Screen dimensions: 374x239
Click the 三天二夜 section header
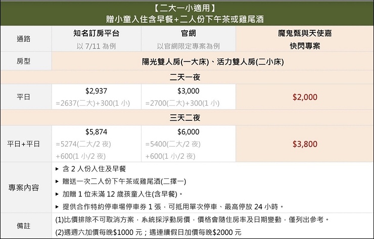tap(186, 118)
